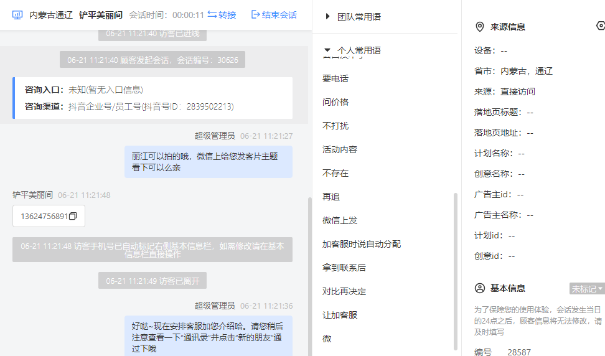605x356 pixels.
Task: Click the 访客已离开 system notice
Action: tap(152, 281)
